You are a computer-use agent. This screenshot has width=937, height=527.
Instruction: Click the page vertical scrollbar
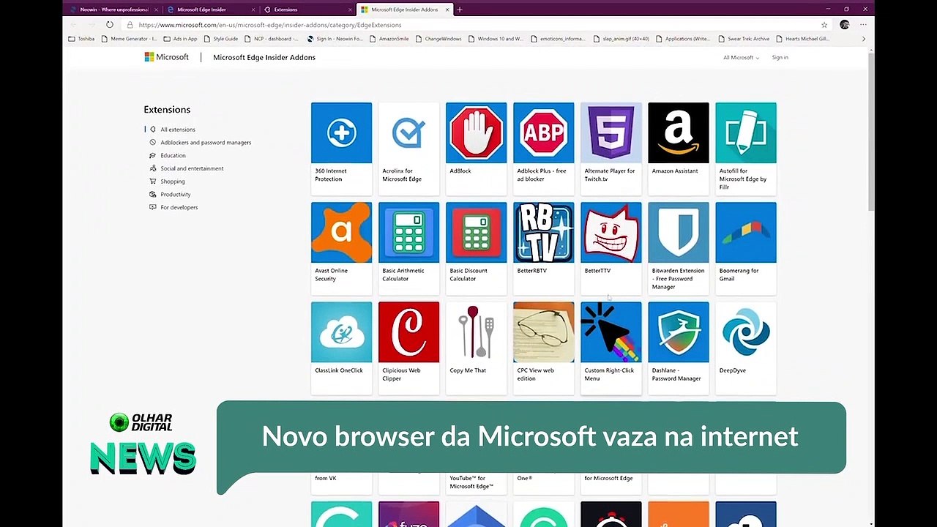coord(871,132)
